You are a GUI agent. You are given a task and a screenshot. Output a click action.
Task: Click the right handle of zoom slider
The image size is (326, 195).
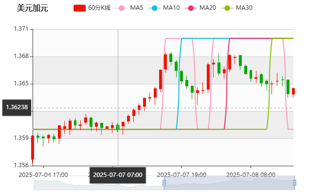294,183
